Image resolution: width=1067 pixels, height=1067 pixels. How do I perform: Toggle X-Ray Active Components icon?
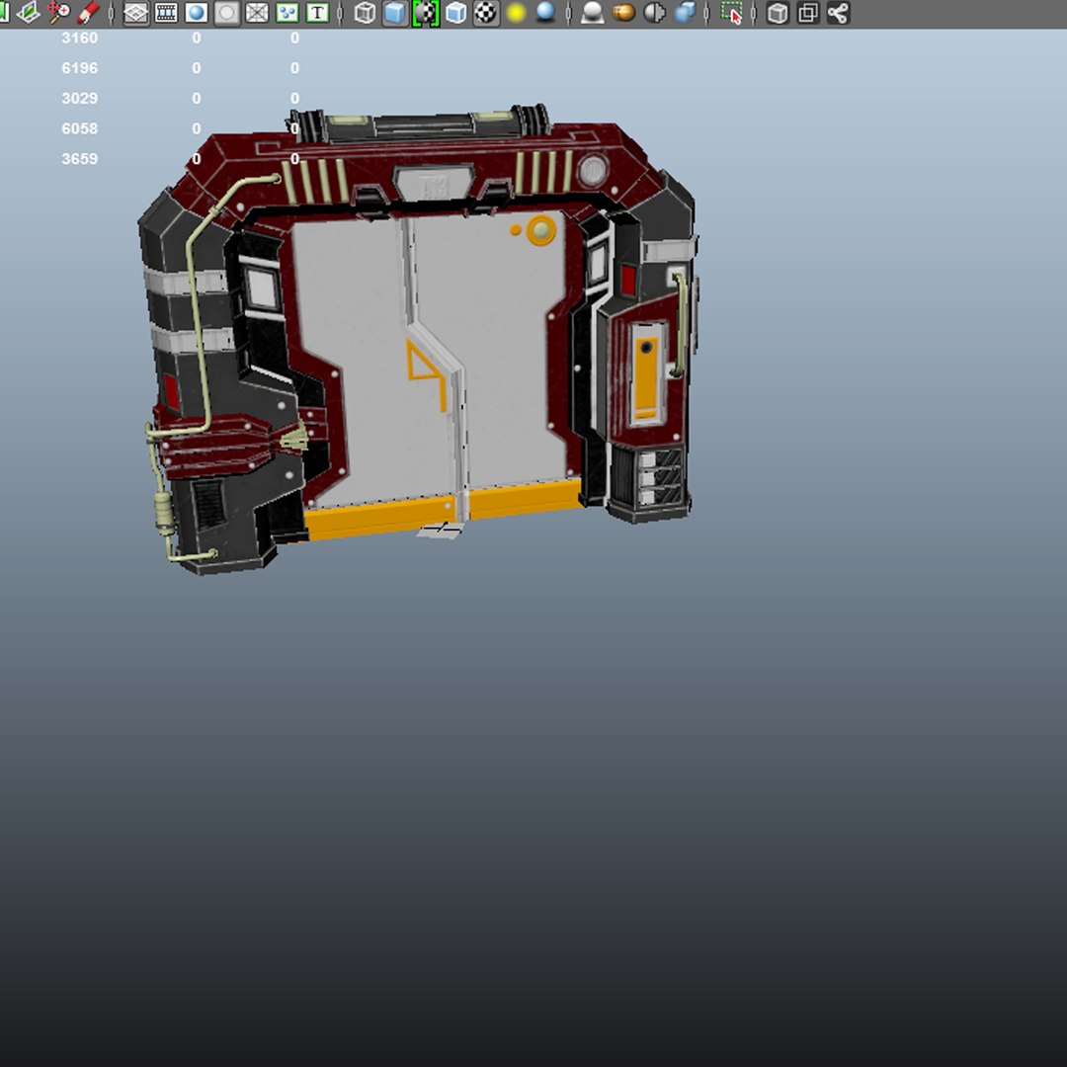[808, 13]
